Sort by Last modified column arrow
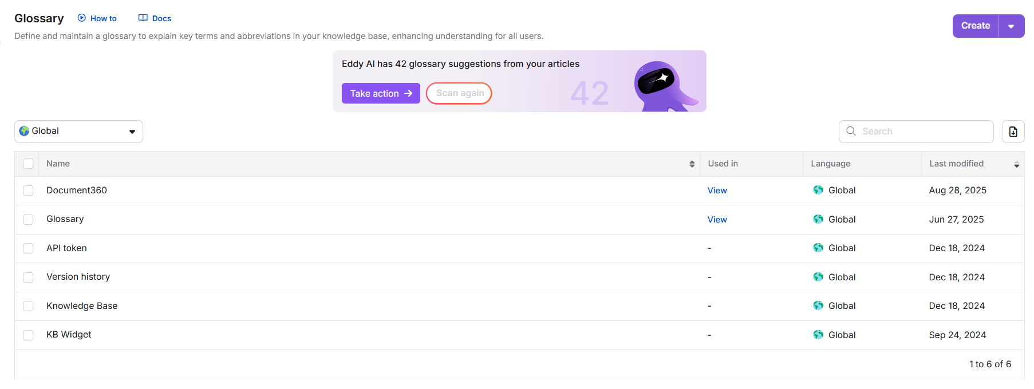 [x=1016, y=164]
